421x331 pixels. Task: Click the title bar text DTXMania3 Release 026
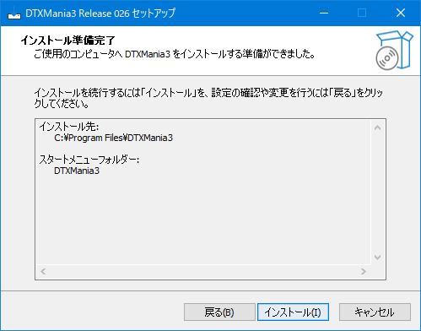(x=78, y=14)
